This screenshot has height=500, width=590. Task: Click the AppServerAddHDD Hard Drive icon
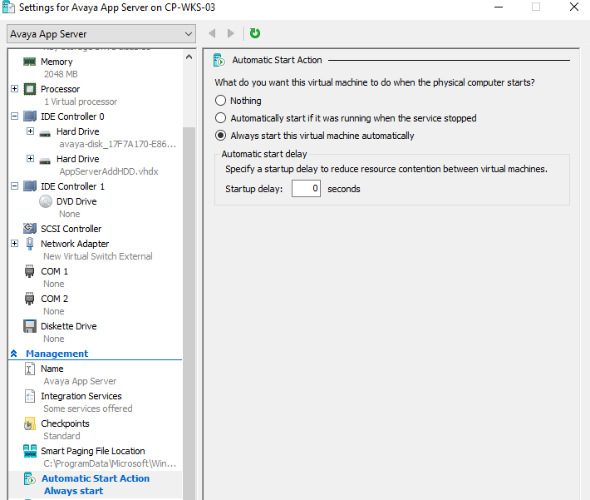point(45,161)
